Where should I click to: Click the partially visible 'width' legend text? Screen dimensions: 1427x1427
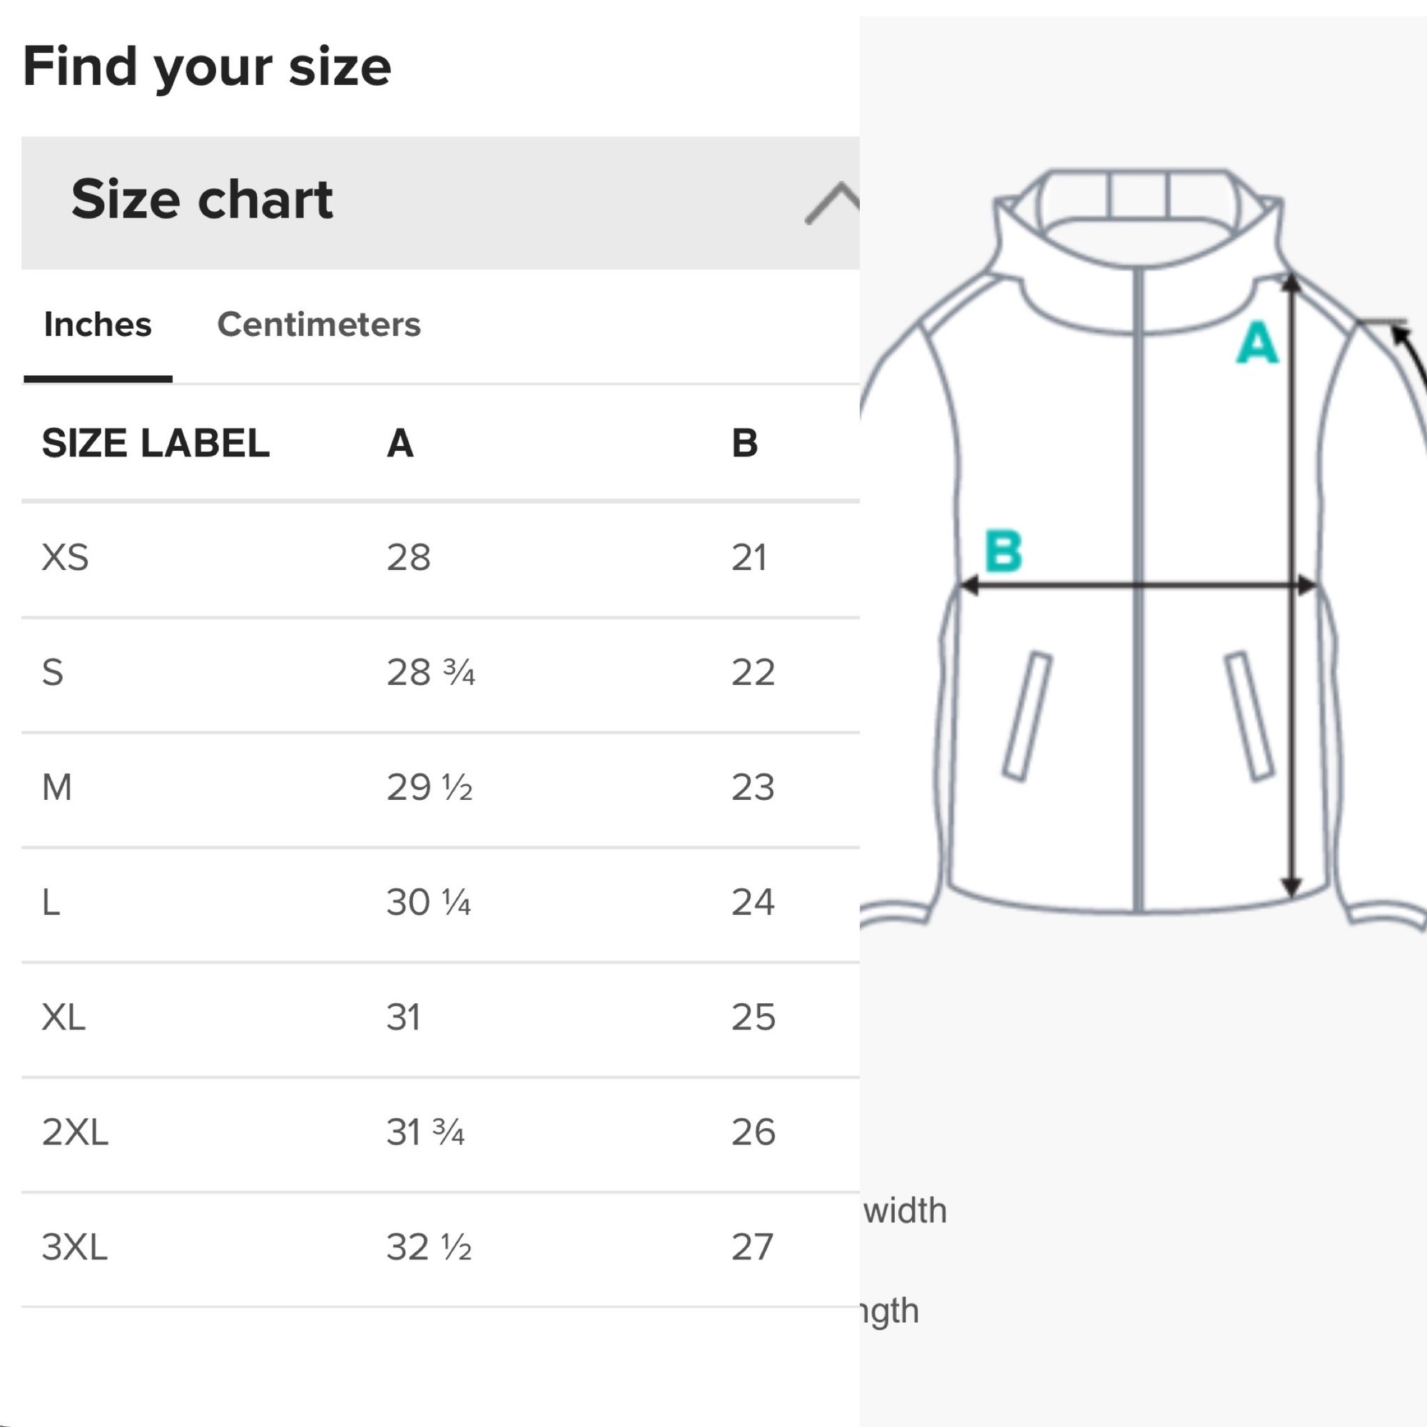coord(905,1211)
